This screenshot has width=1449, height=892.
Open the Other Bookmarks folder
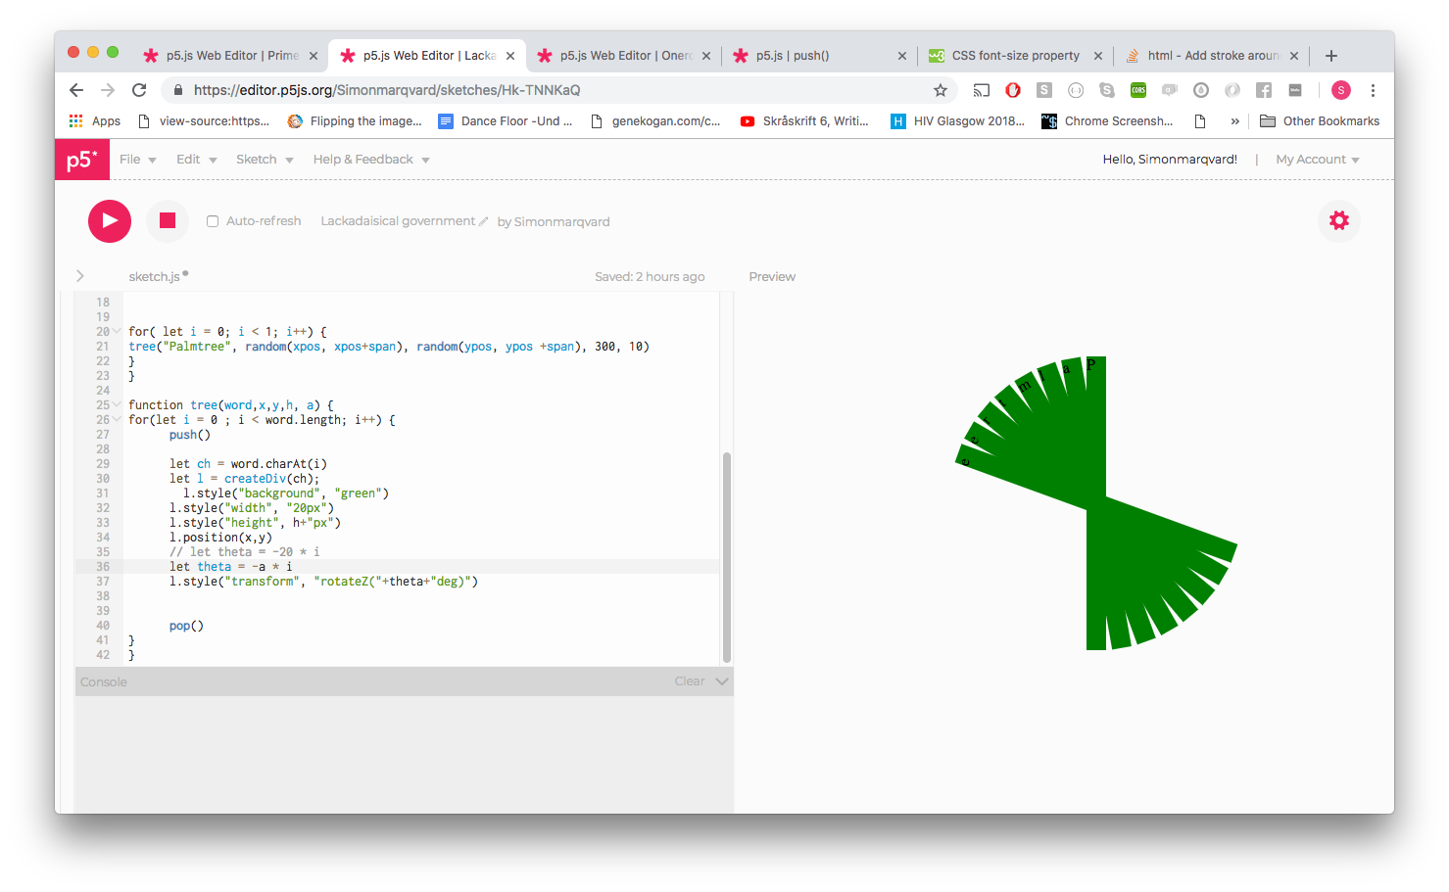click(x=1320, y=121)
